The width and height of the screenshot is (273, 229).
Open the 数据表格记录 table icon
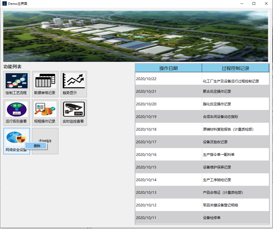pos(45,84)
